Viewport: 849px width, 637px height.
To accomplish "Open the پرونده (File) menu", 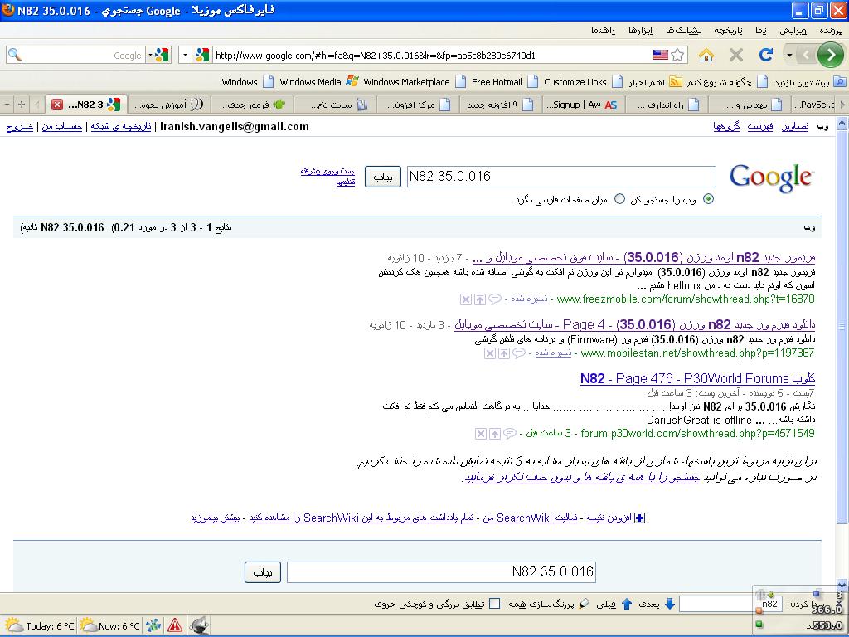I will click(831, 31).
